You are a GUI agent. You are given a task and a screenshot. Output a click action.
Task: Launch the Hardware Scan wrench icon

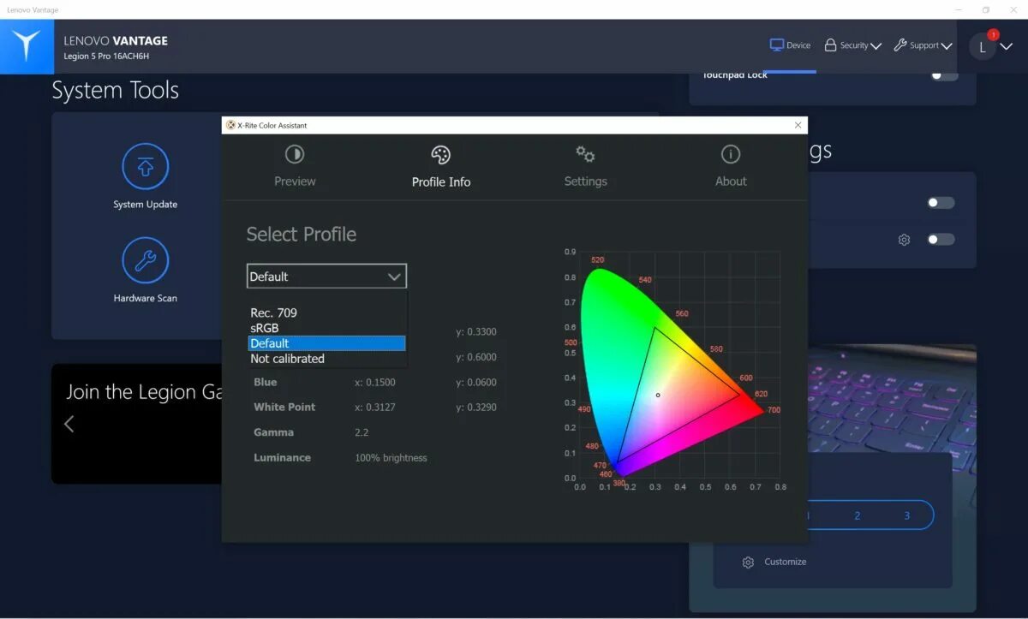146,260
